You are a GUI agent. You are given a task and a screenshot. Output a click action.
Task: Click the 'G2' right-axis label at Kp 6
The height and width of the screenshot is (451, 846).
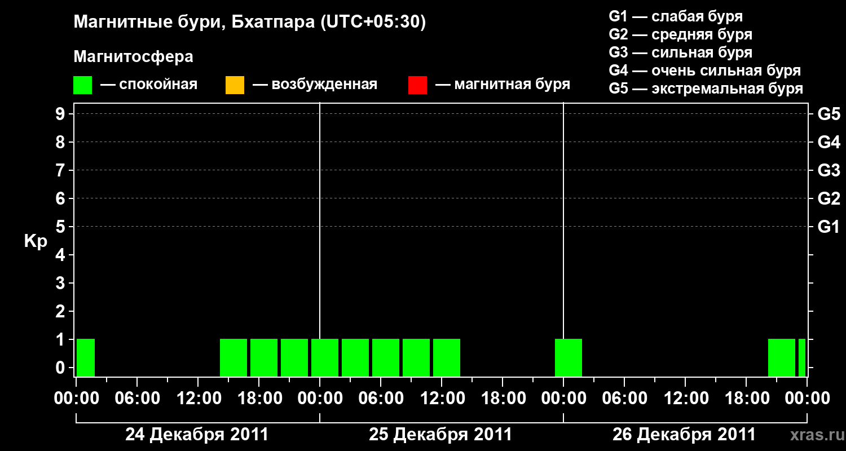(829, 198)
